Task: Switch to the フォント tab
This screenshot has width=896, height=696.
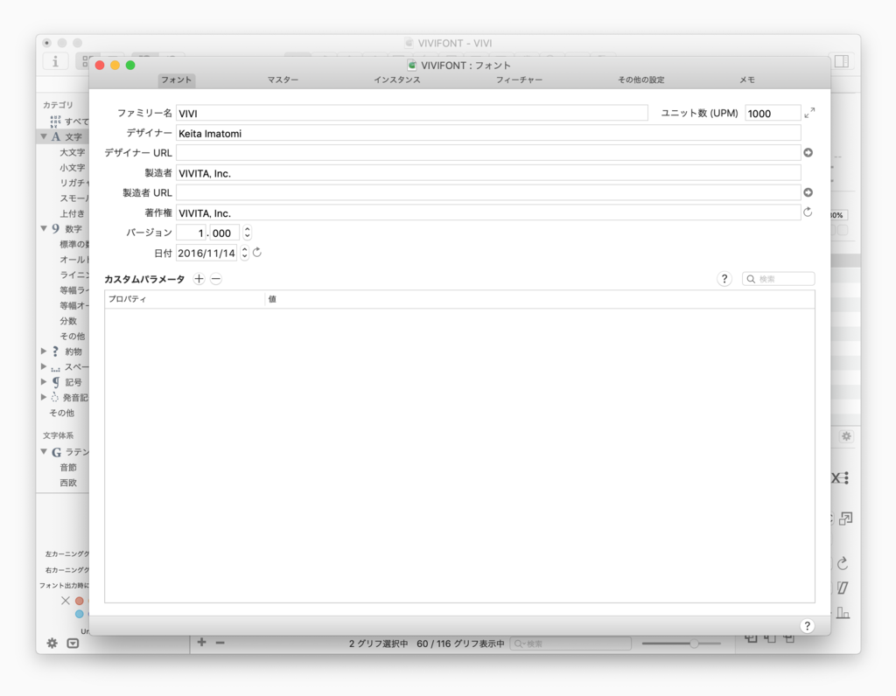Action: point(177,80)
